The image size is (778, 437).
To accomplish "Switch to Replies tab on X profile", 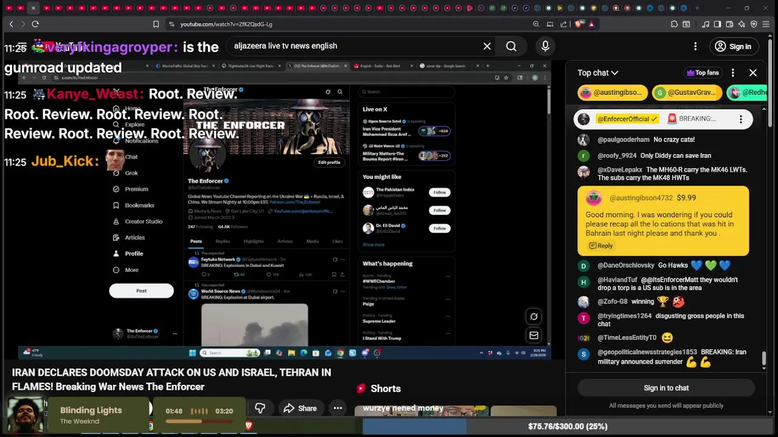I will click(x=222, y=242).
